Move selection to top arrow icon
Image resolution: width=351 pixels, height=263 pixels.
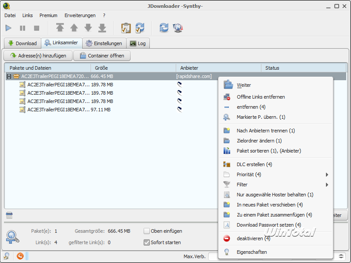coord(60,28)
